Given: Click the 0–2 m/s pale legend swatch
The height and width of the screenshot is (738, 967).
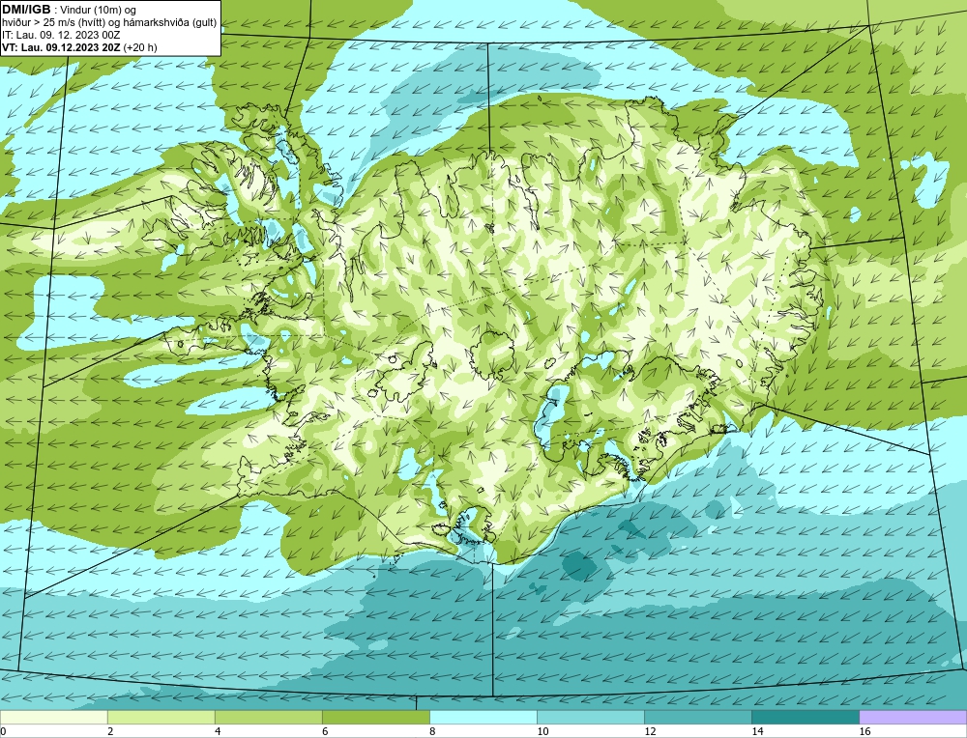Looking at the screenshot, I should click(53, 717).
